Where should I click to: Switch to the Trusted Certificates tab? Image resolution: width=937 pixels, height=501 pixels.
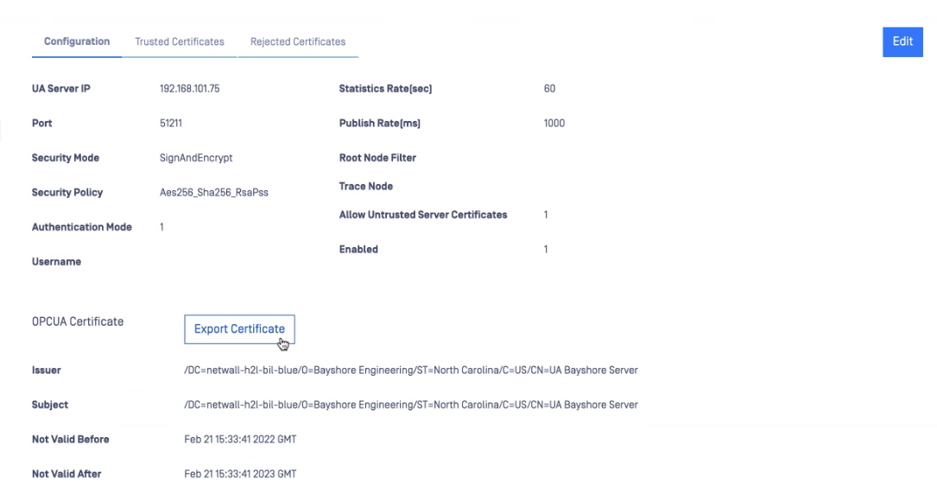pyautogui.click(x=180, y=41)
